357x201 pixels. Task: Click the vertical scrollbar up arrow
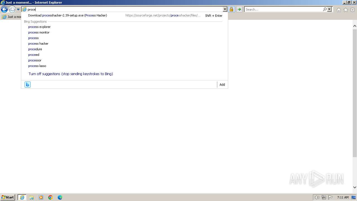[355, 26]
